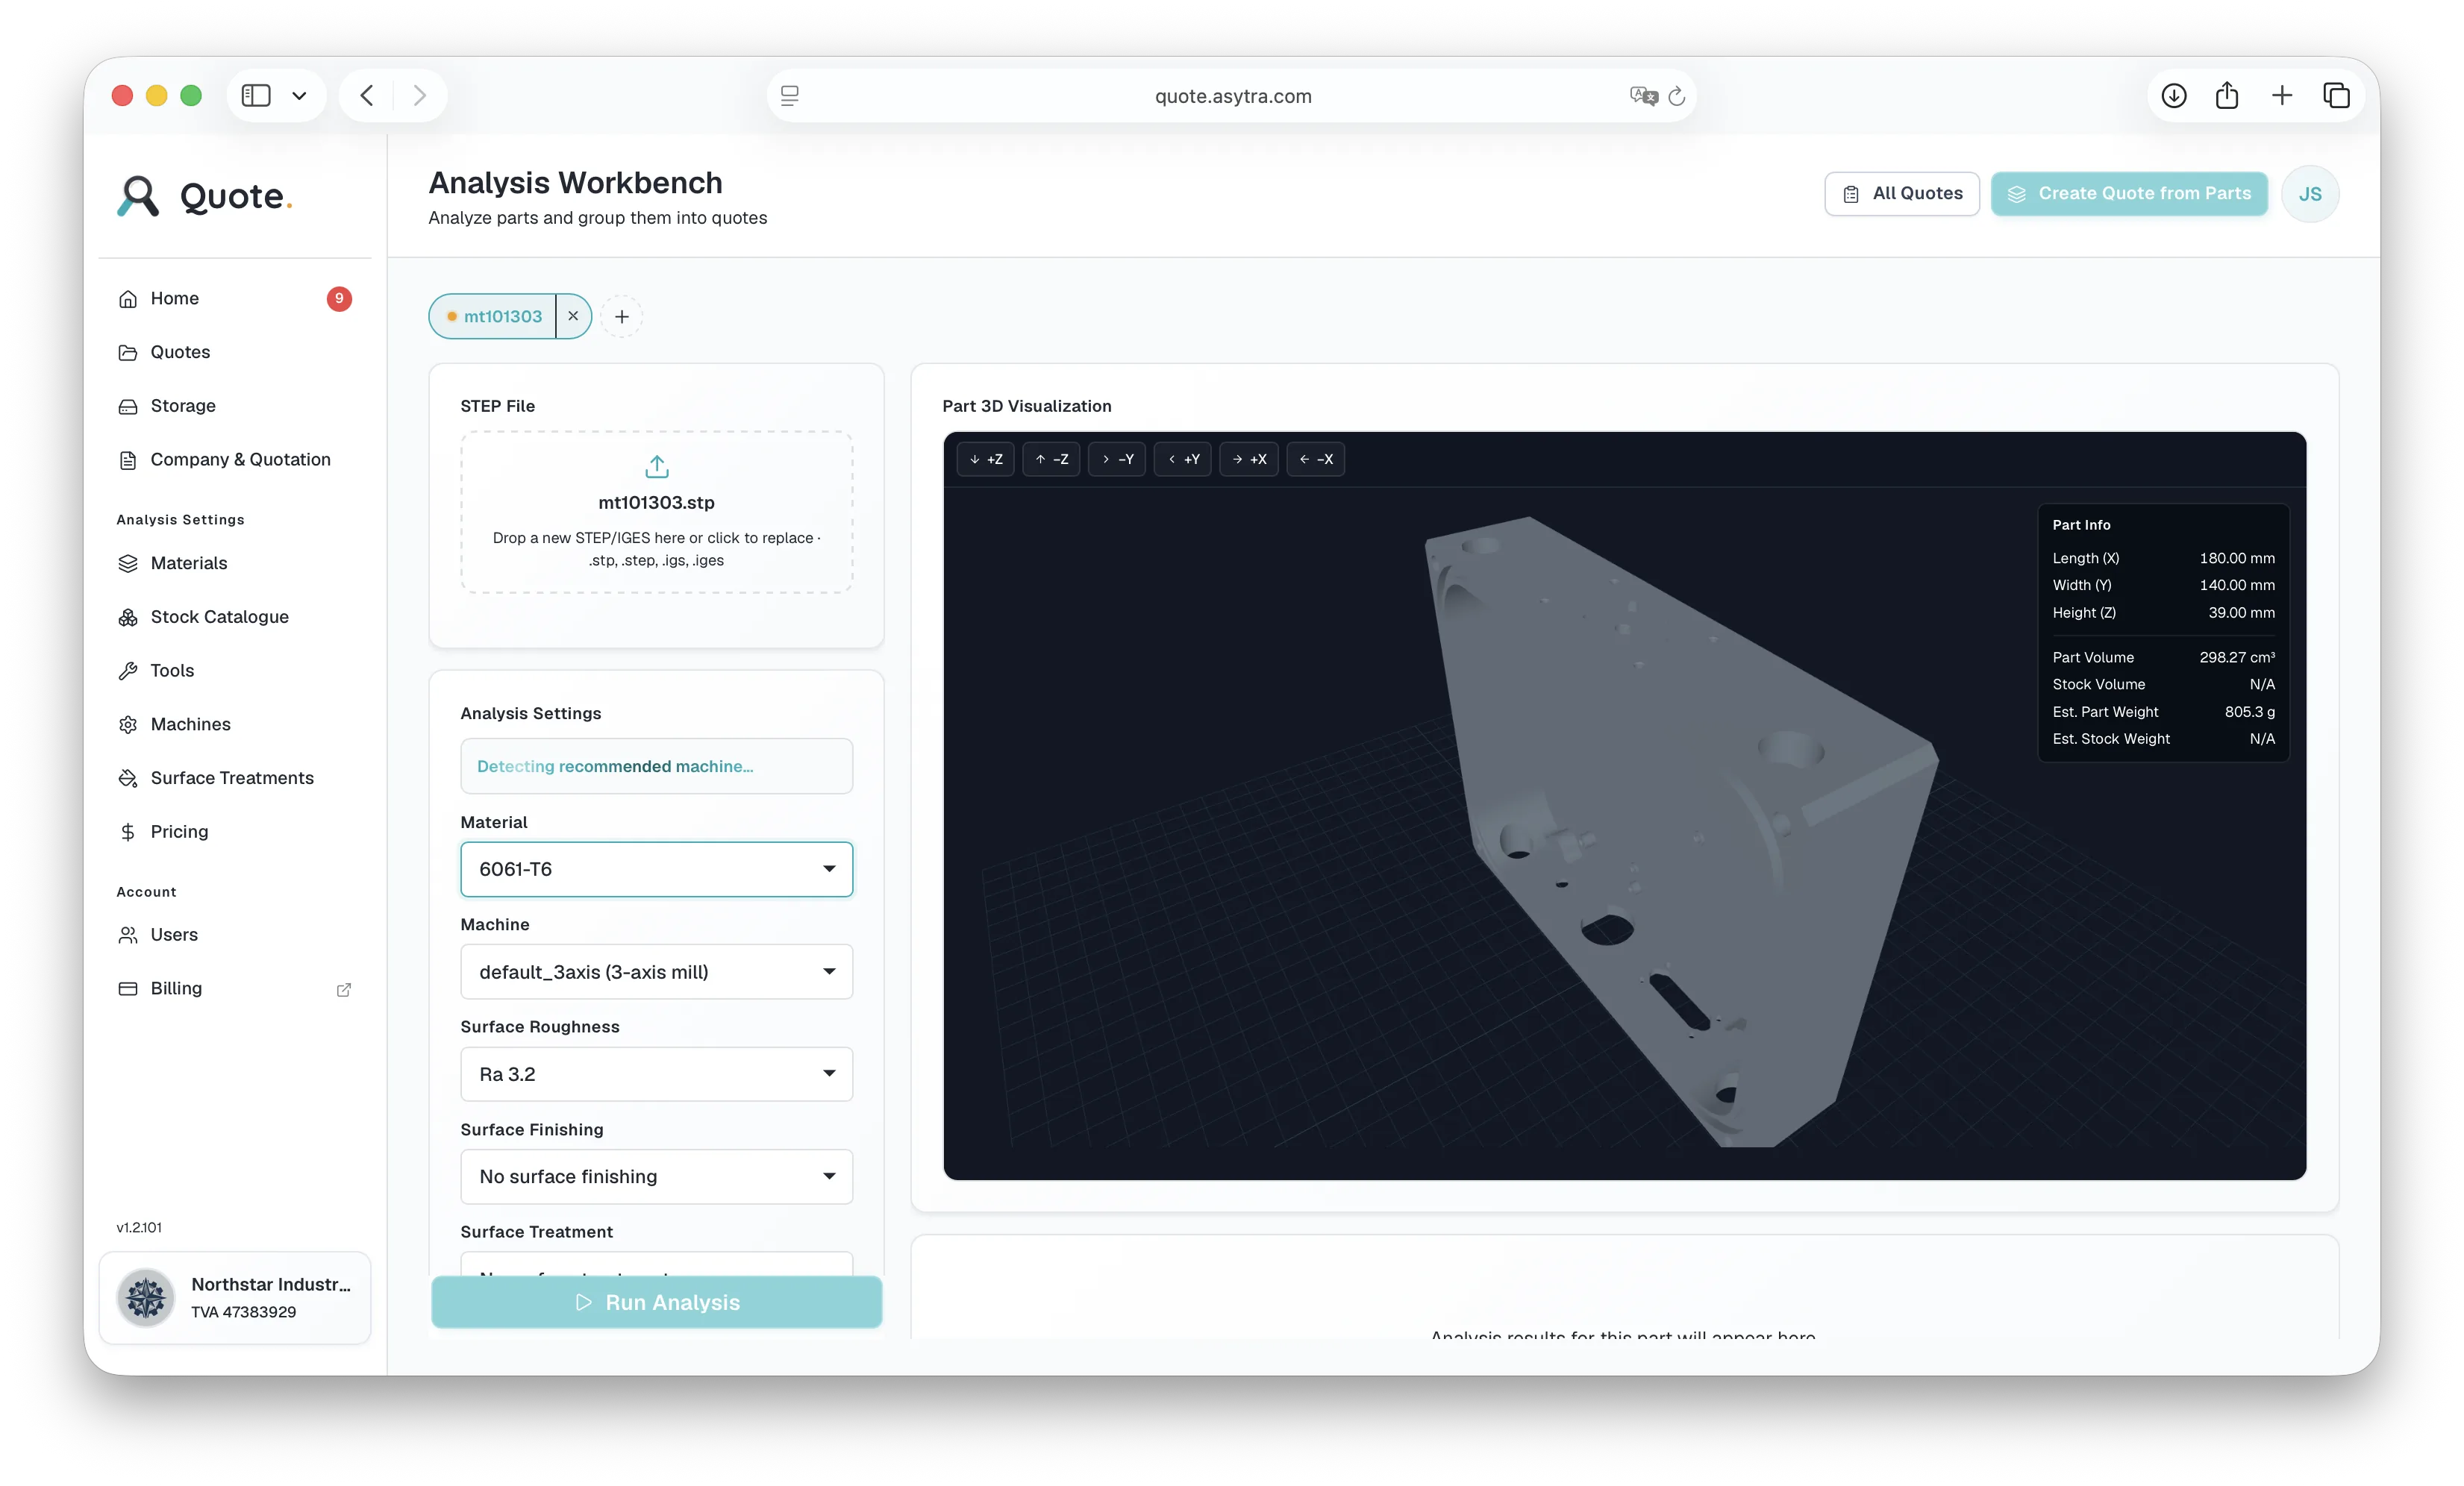Close the mt101303 tab
The image size is (2464, 1486).
click(573, 316)
